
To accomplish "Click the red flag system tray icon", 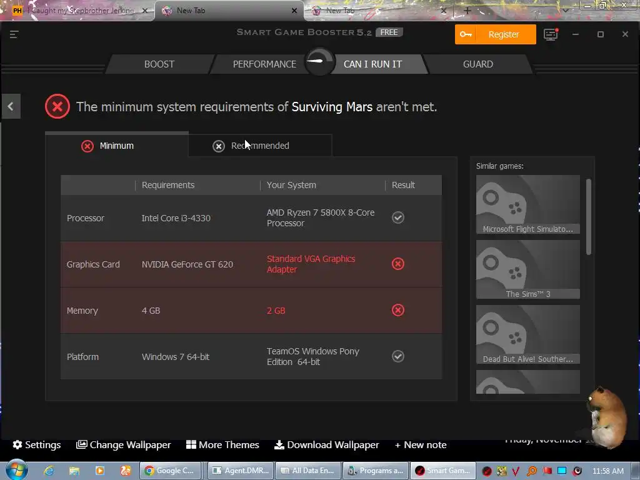I will point(547,471).
